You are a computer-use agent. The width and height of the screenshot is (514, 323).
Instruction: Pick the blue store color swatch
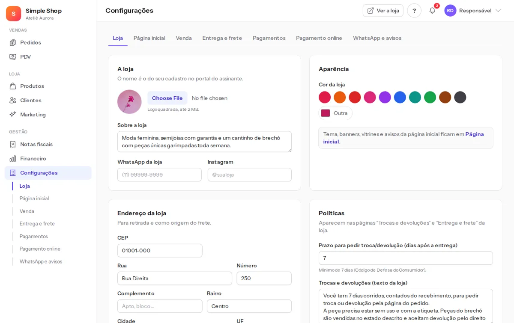click(400, 97)
